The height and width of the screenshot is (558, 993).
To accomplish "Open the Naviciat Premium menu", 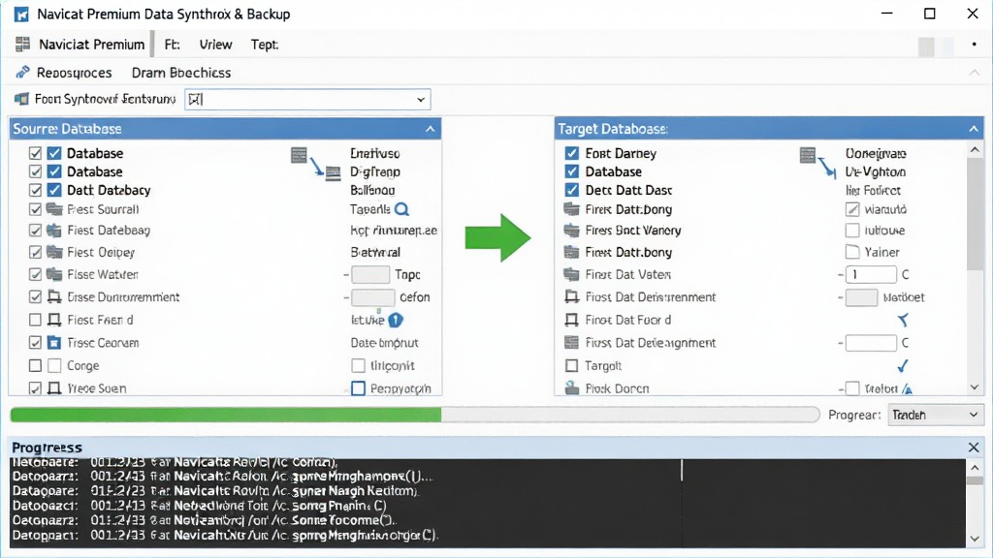I will [92, 45].
